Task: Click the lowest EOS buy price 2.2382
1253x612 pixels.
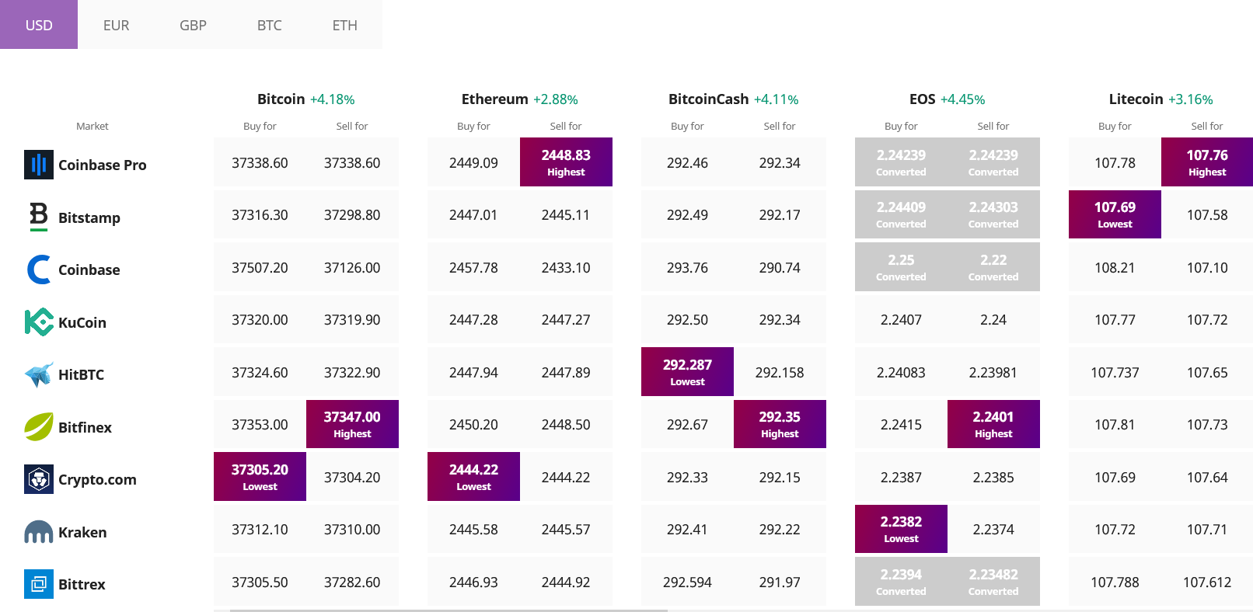Action: [901, 529]
